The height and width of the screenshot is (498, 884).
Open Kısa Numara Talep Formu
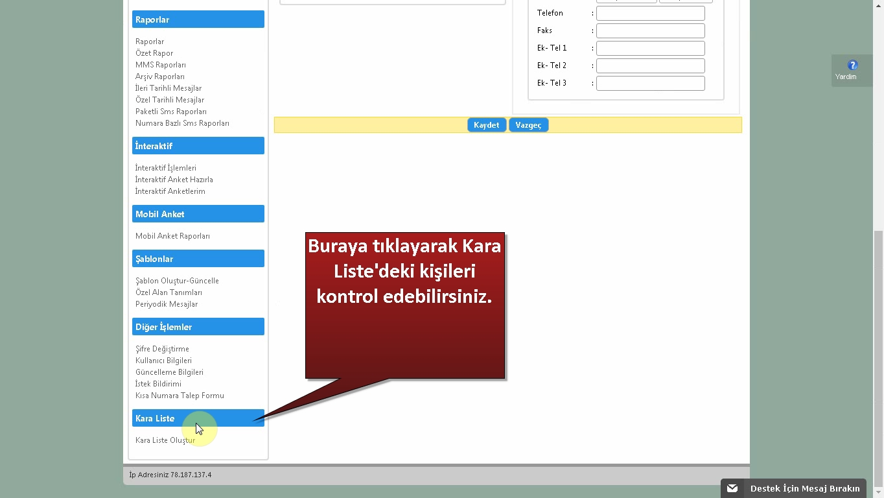point(180,396)
